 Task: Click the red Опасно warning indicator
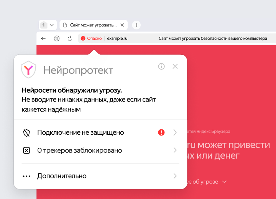click(91, 38)
